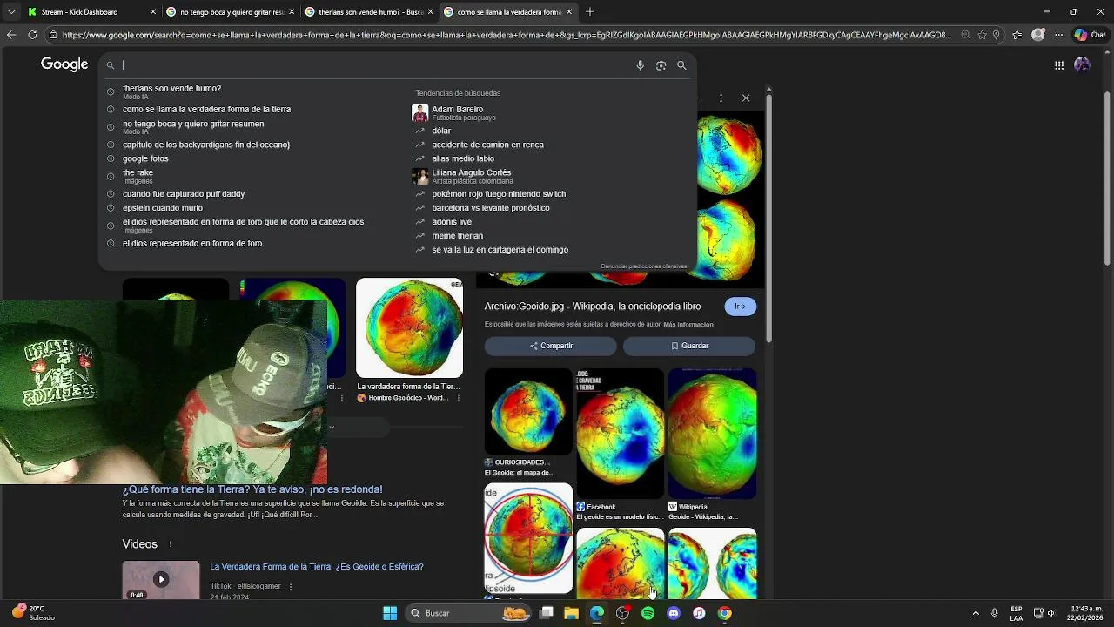Open TikTok video result options menu
Viewport: 1114px width, 627px height.
[291, 587]
